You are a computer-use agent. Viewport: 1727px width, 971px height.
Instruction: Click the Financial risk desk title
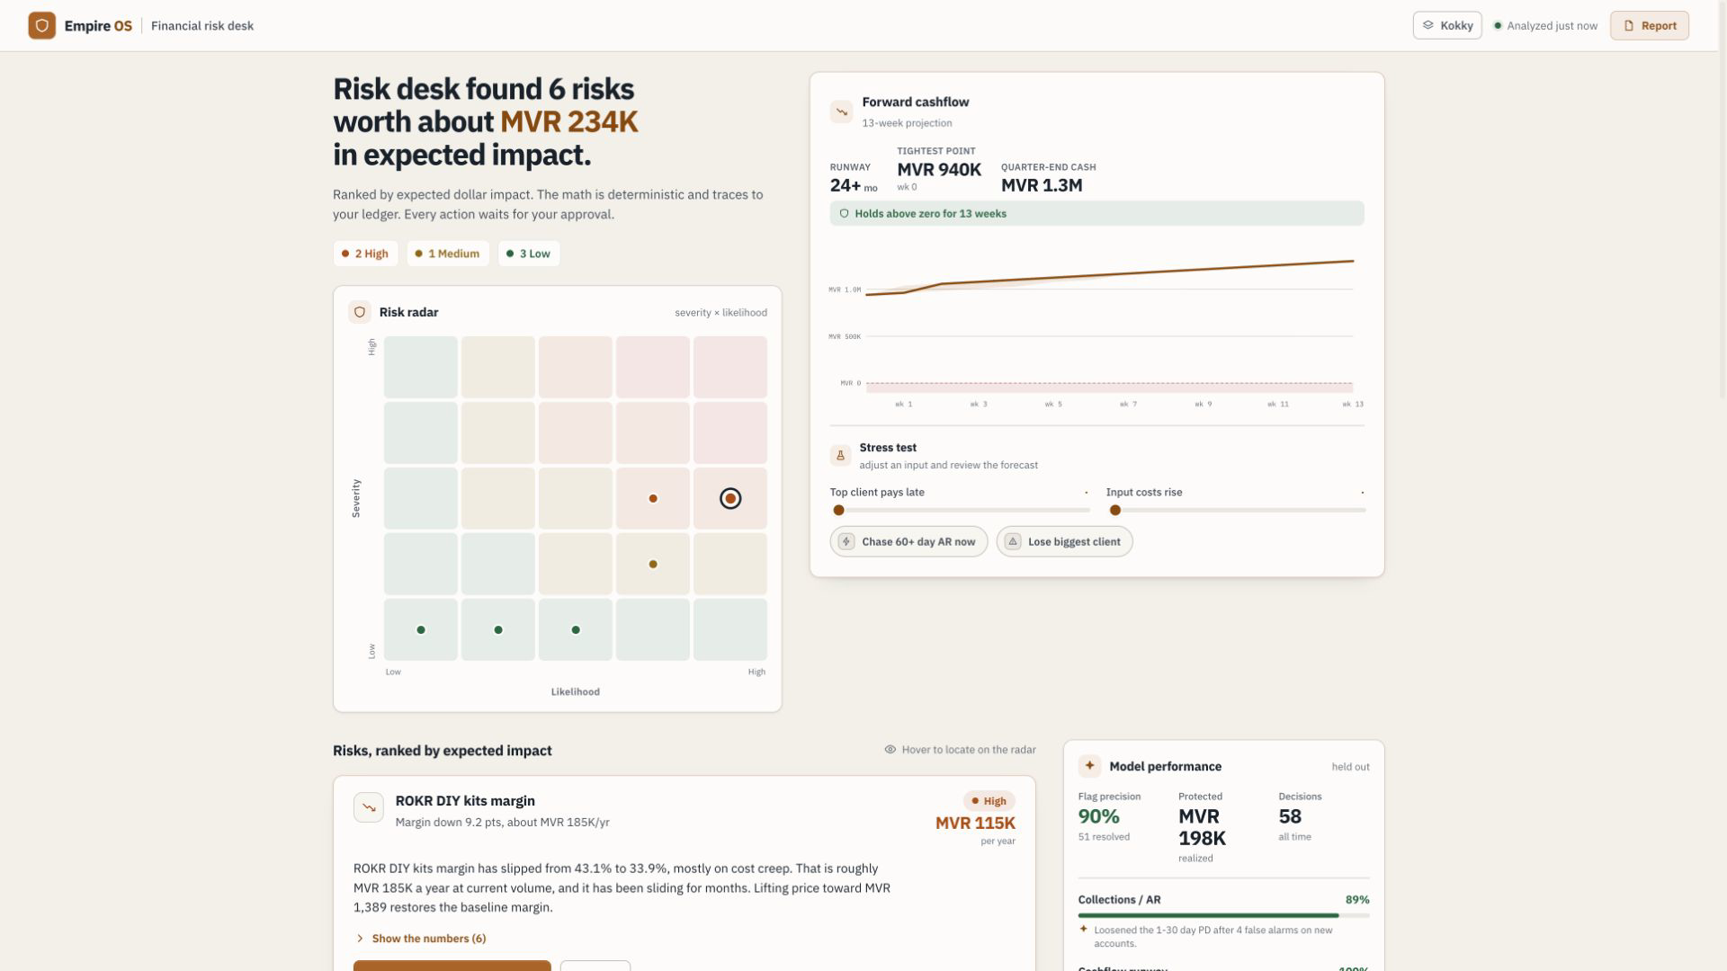pyautogui.click(x=202, y=25)
